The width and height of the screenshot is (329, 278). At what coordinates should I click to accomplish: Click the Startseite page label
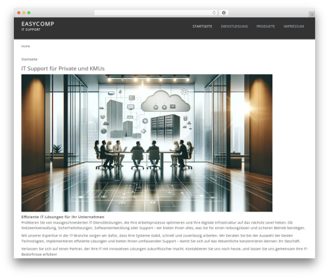(x=30, y=59)
